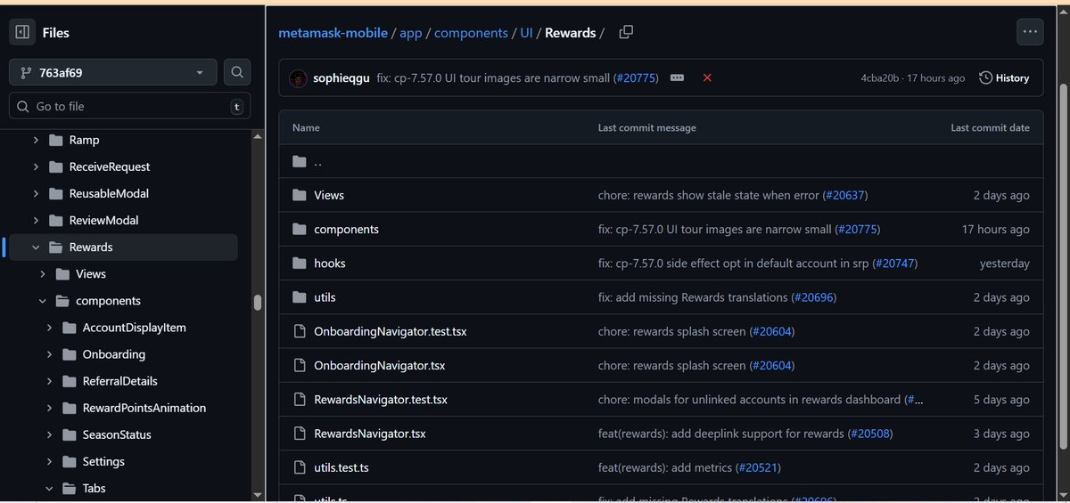
Task: Open the hooks folder in file list
Action: (329, 264)
